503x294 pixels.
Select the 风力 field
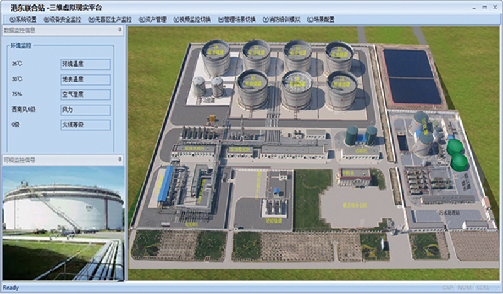point(85,110)
